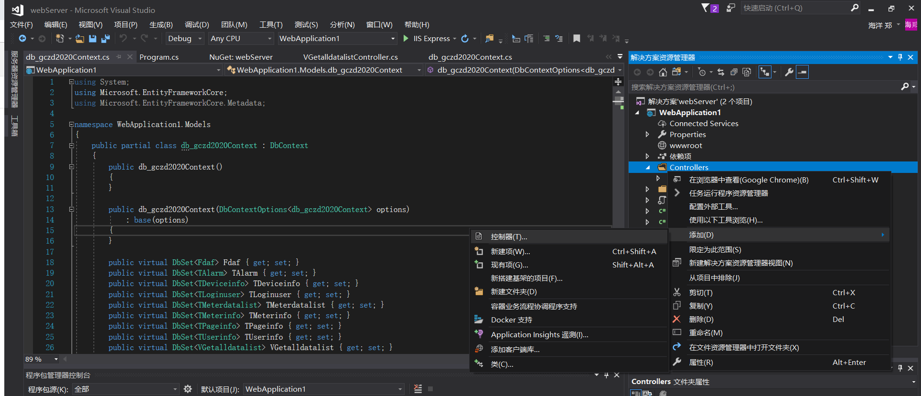This screenshot has height=396, width=921.
Task: Click the editor horizontal scrollbar left arrow
Action: click(65, 359)
